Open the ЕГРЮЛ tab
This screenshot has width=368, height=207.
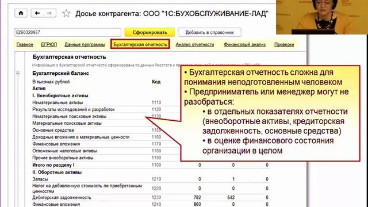49,45
